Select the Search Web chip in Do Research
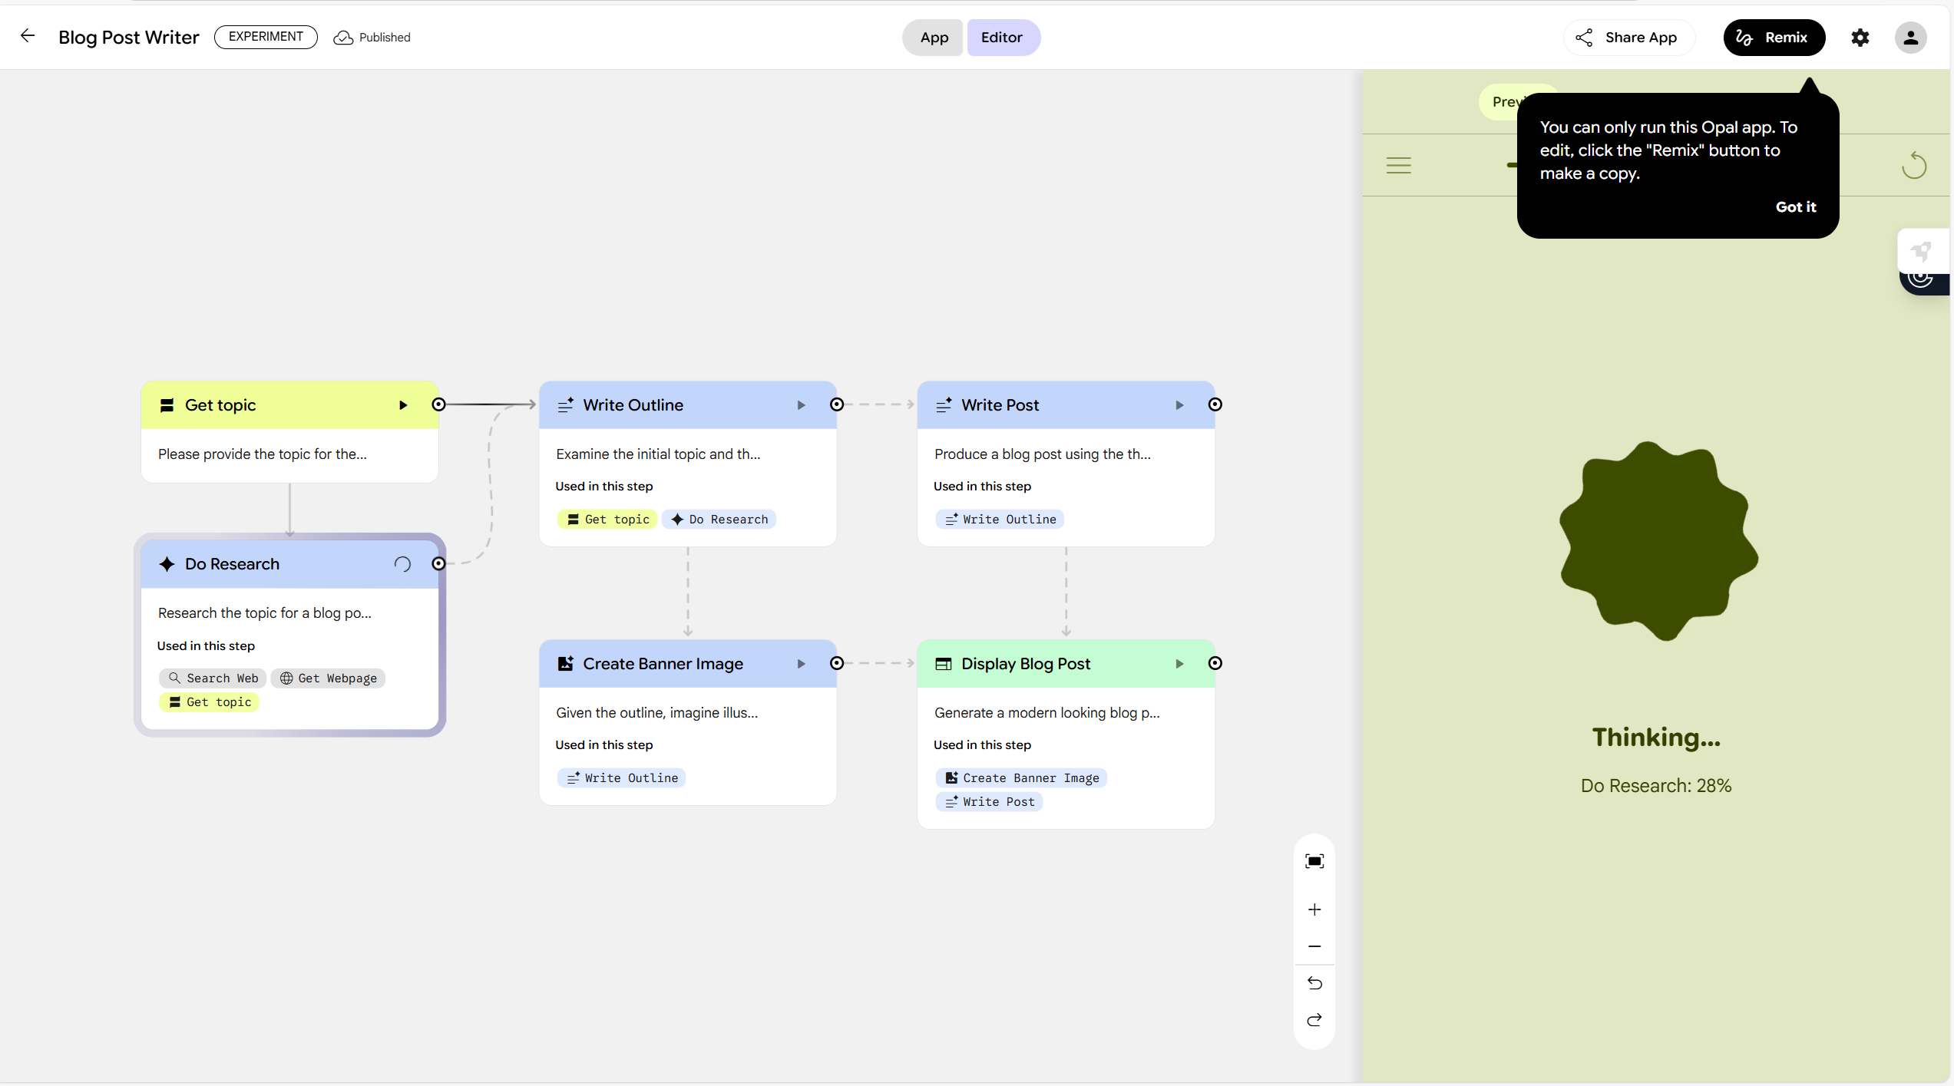This screenshot has height=1086, width=1954. coord(213,678)
